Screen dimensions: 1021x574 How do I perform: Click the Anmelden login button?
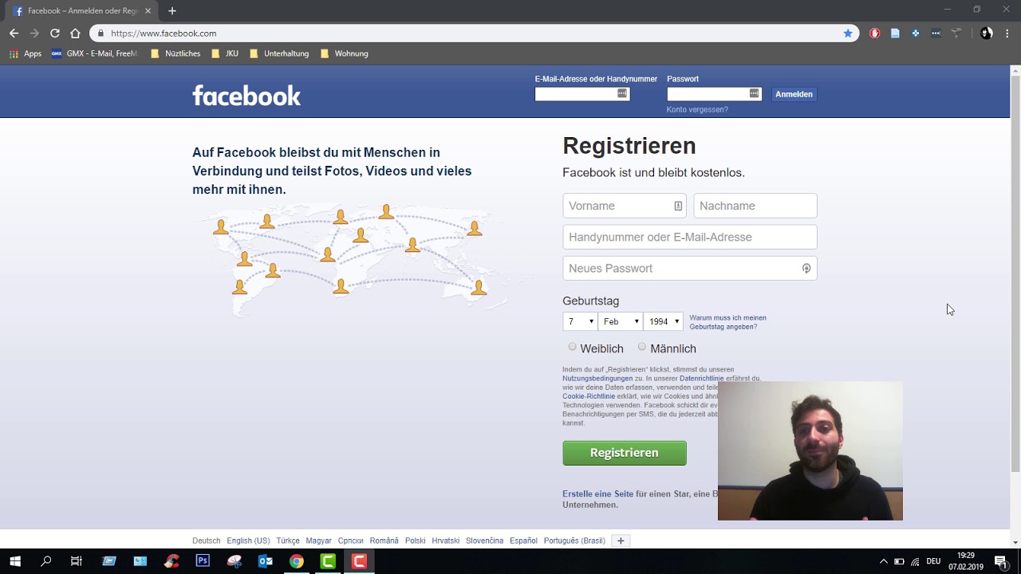click(794, 94)
